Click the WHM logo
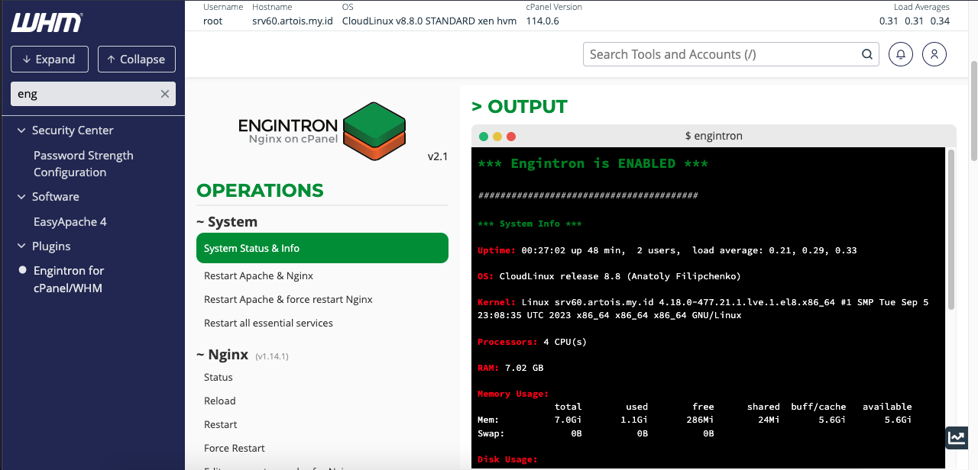The width and height of the screenshot is (978, 470). tap(47, 23)
